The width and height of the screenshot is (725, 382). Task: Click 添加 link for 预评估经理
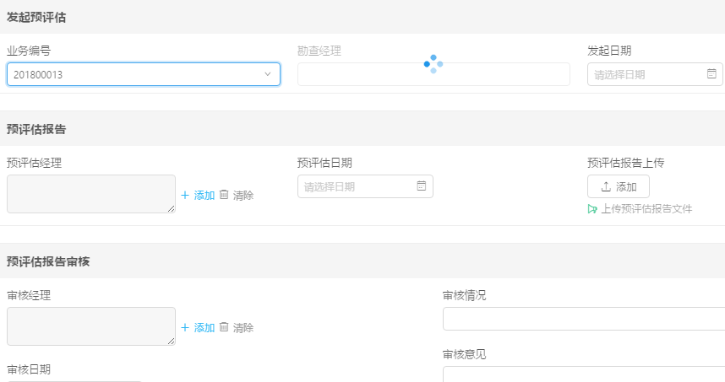click(x=204, y=195)
